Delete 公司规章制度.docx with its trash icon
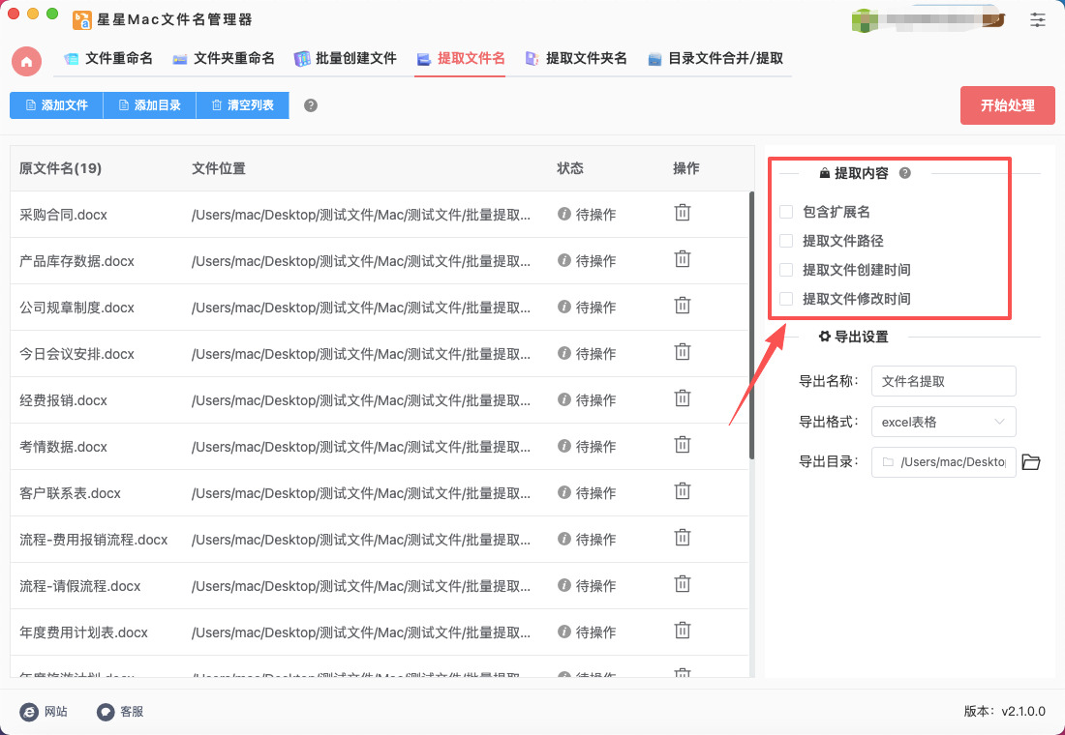This screenshot has height=735, width=1065. 683,306
